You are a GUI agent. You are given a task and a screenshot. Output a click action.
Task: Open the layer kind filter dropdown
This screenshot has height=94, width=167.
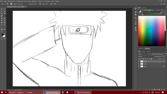coord(143,54)
